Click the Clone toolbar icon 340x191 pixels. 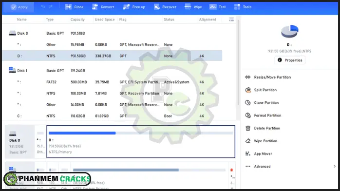point(68,7)
